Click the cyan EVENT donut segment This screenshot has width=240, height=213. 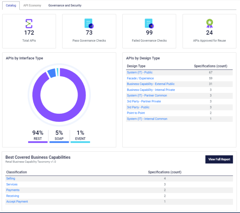click(x=57, y=72)
